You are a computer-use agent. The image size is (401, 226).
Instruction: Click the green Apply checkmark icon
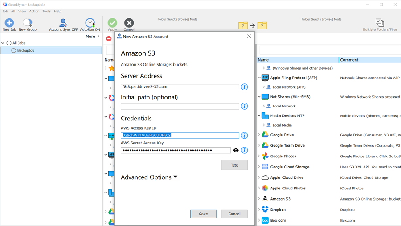112,23
